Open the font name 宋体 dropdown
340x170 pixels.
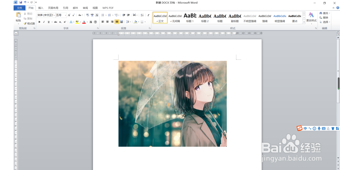click(54, 15)
